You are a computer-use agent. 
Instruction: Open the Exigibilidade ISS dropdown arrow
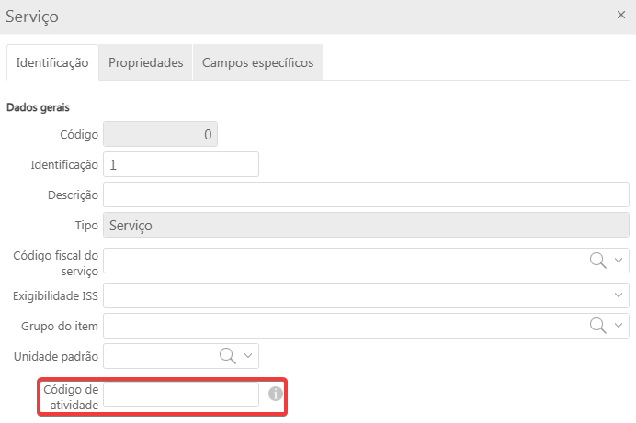(619, 295)
